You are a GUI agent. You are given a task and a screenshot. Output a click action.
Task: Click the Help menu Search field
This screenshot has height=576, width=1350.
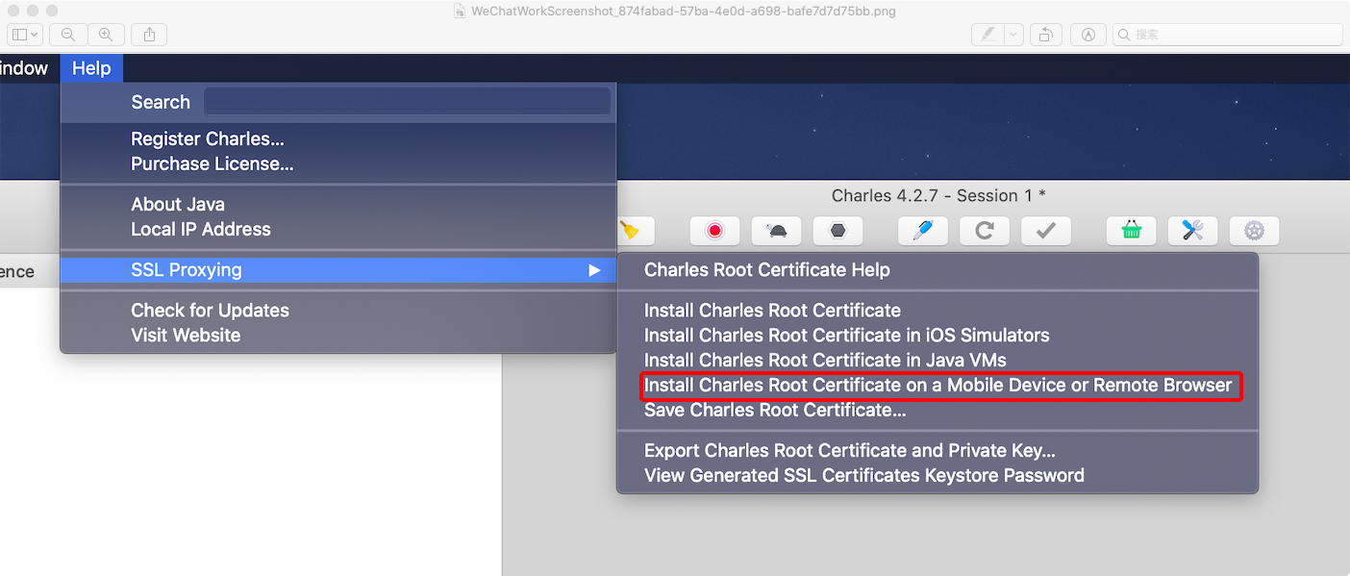[x=408, y=102]
